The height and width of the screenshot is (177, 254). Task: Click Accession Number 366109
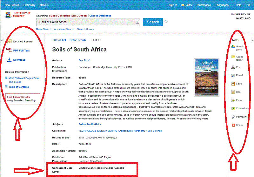(x=83, y=151)
